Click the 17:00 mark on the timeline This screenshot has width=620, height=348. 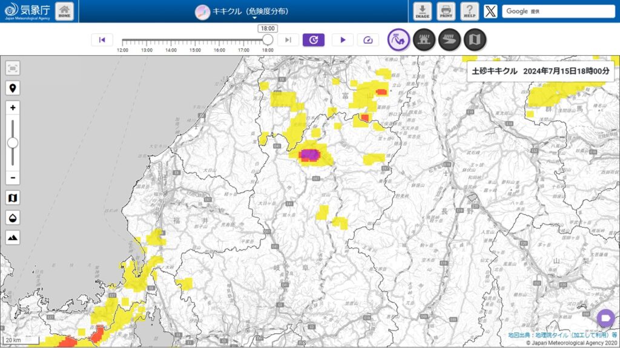[x=243, y=50]
